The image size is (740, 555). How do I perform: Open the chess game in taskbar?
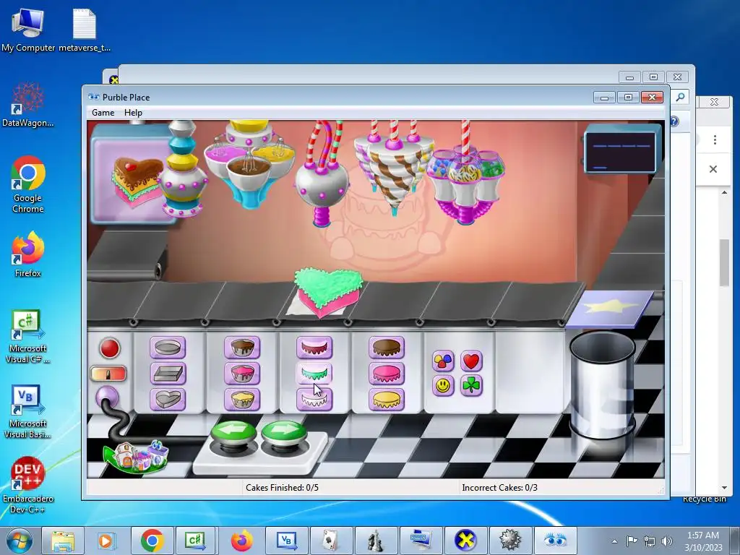(x=375, y=541)
